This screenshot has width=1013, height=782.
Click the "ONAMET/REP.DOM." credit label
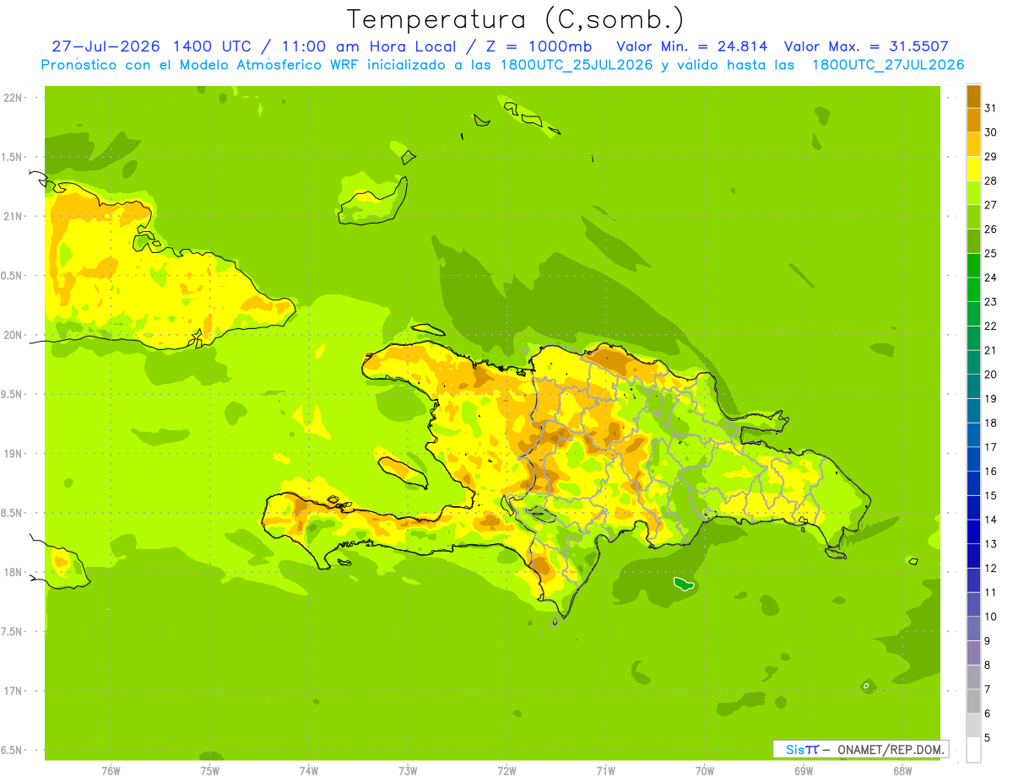[891, 749]
